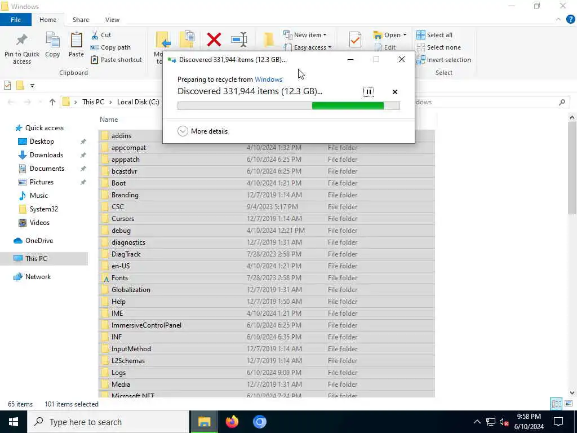577x433 pixels.
Task: Click the Rename icon in the ribbon
Action: click(239, 40)
